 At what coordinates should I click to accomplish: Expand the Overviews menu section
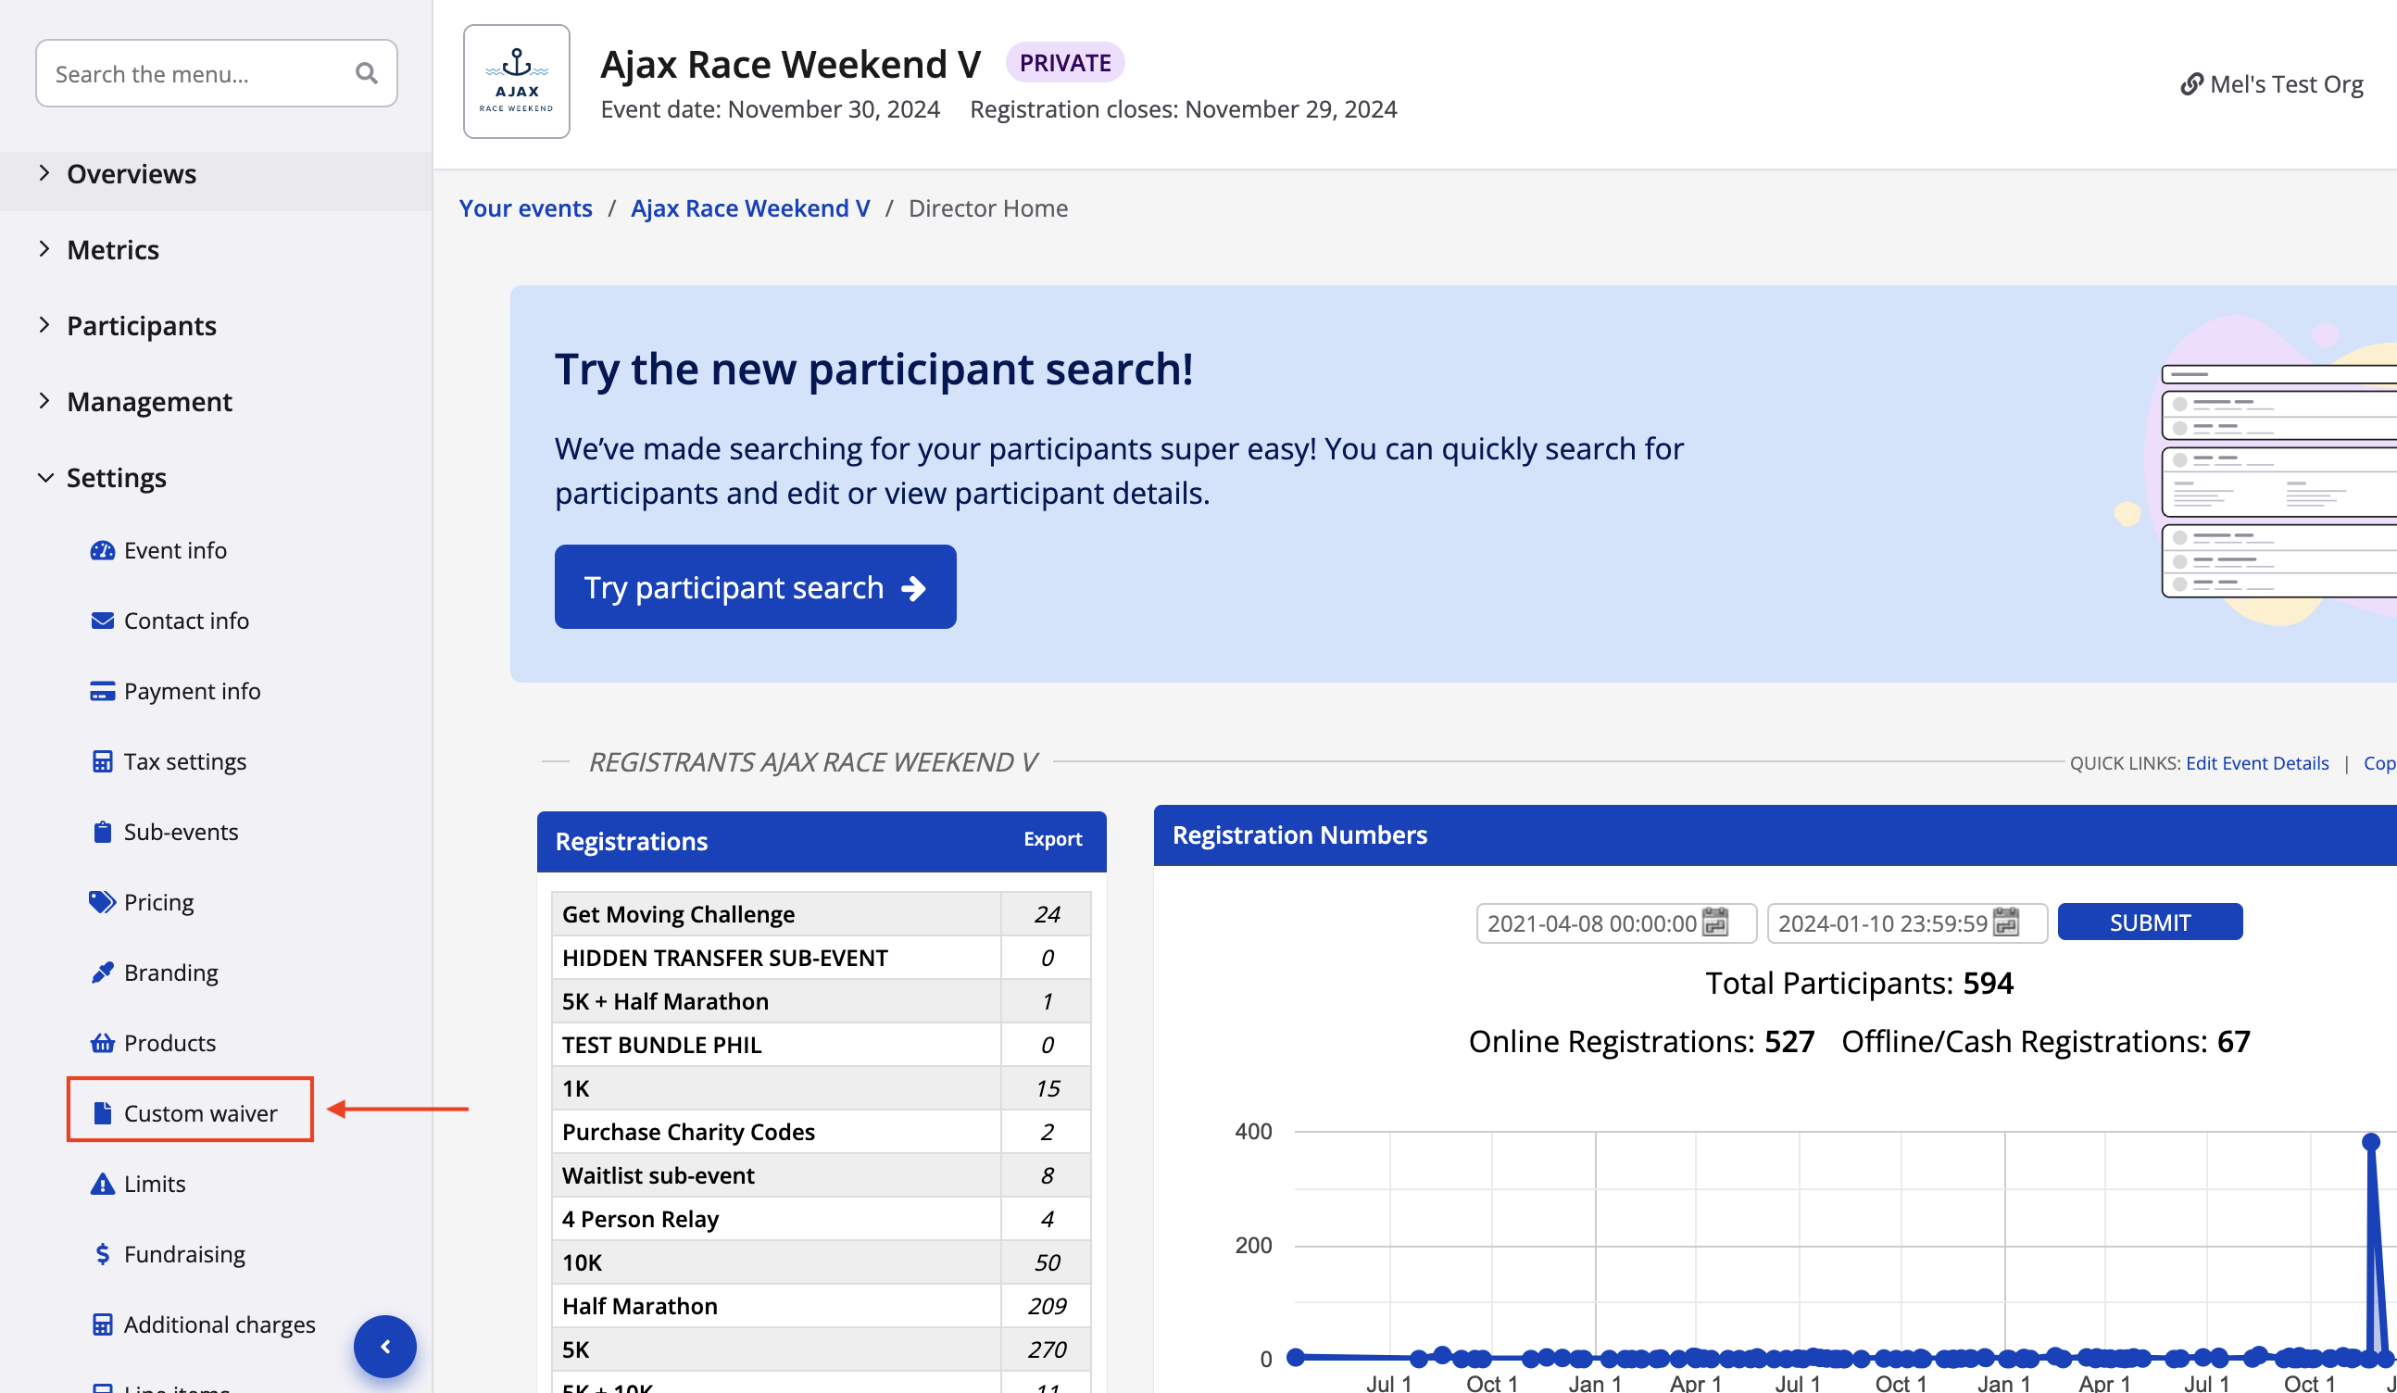[x=132, y=174]
